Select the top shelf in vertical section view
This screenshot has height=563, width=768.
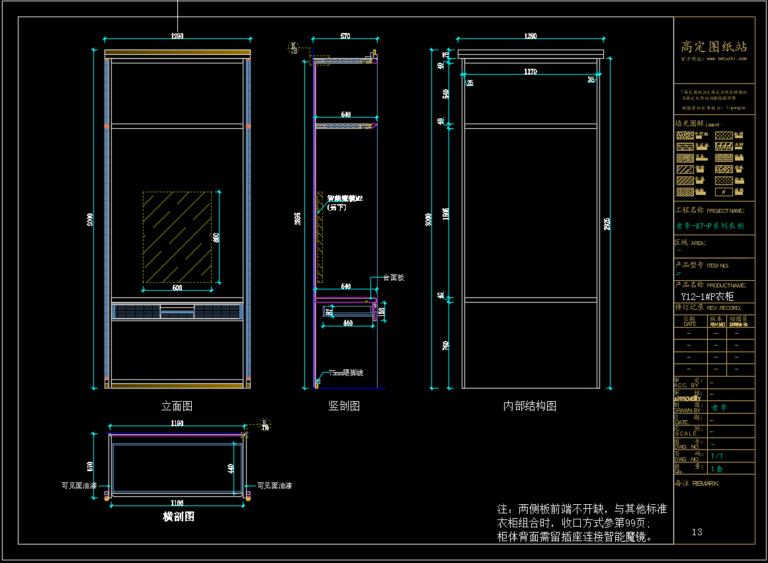coord(343,61)
